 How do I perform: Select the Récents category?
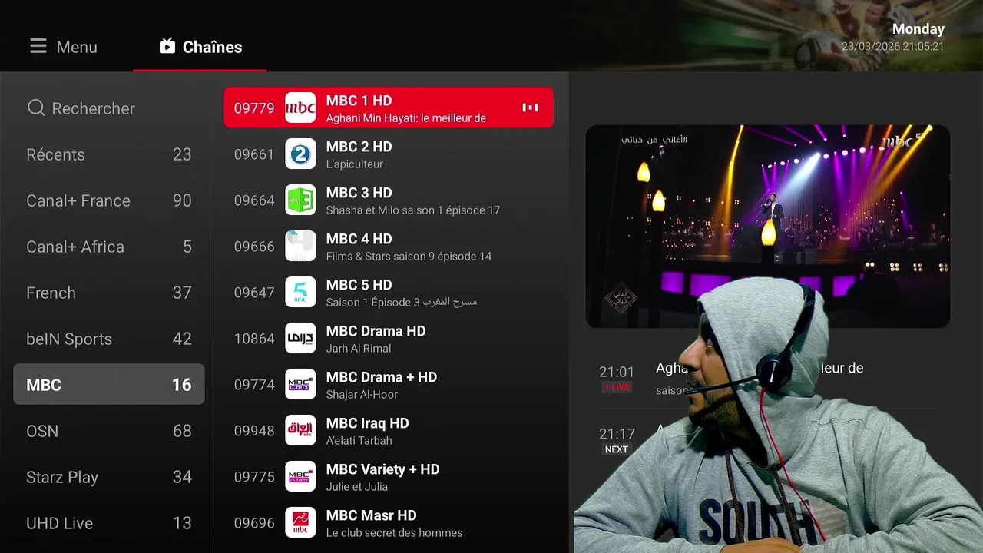click(109, 154)
